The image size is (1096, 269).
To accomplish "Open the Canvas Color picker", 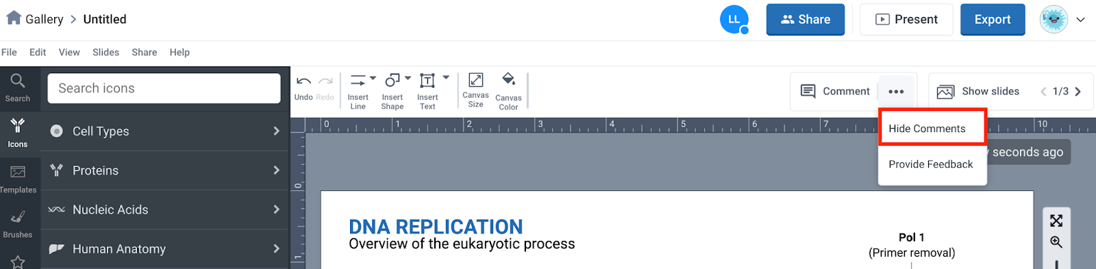I will click(x=508, y=90).
